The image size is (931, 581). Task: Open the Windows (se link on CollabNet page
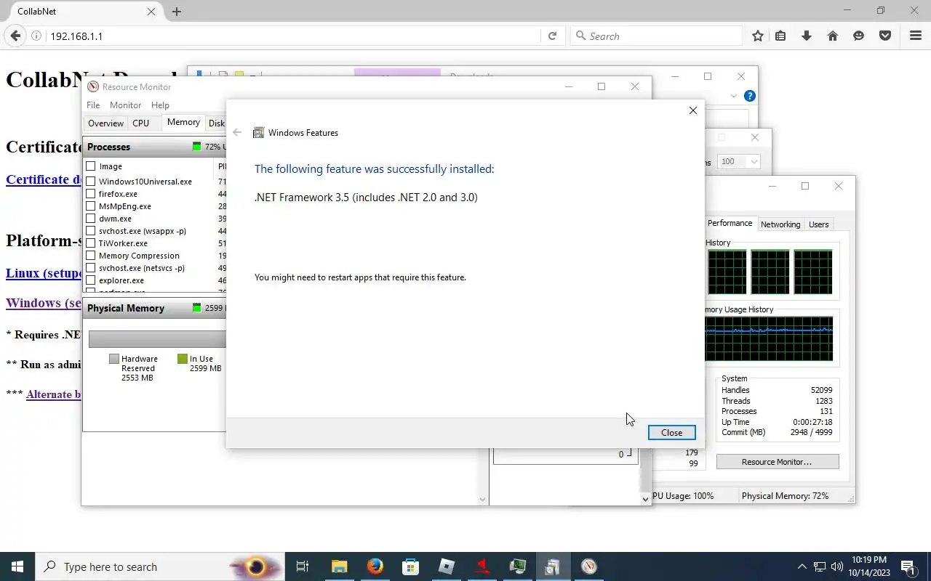pyautogui.click(x=44, y=303)
